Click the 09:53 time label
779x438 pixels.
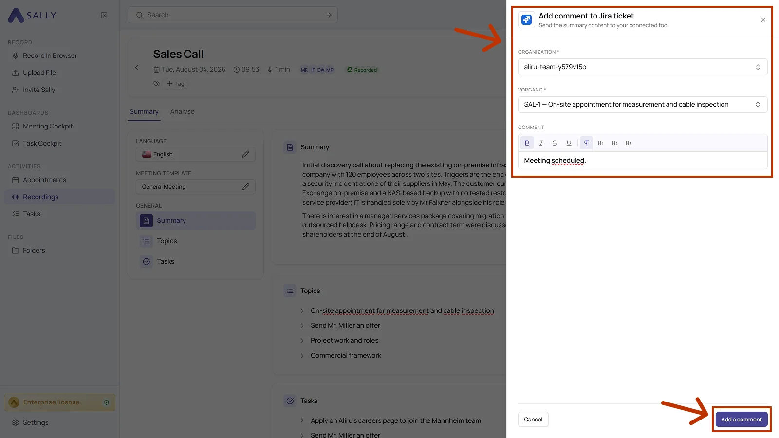(x=246, y=70)
